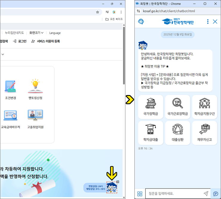Click the 로그인 link
This screenshot has height=199, width=221.
click(x=20, y=41)
